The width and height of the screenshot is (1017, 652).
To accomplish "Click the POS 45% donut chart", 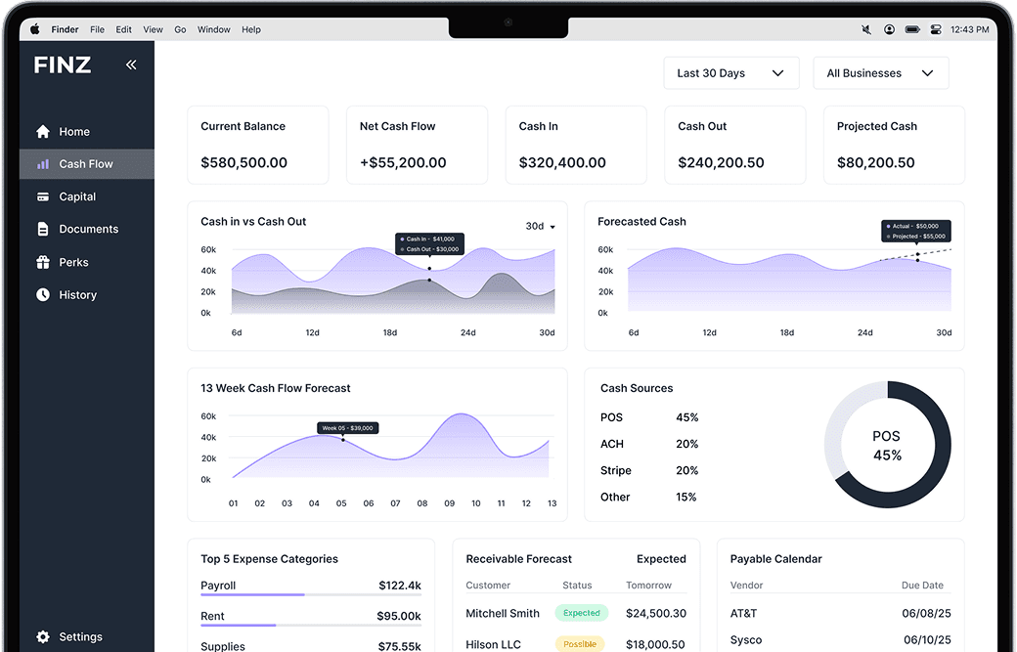I will pos(888,445).
